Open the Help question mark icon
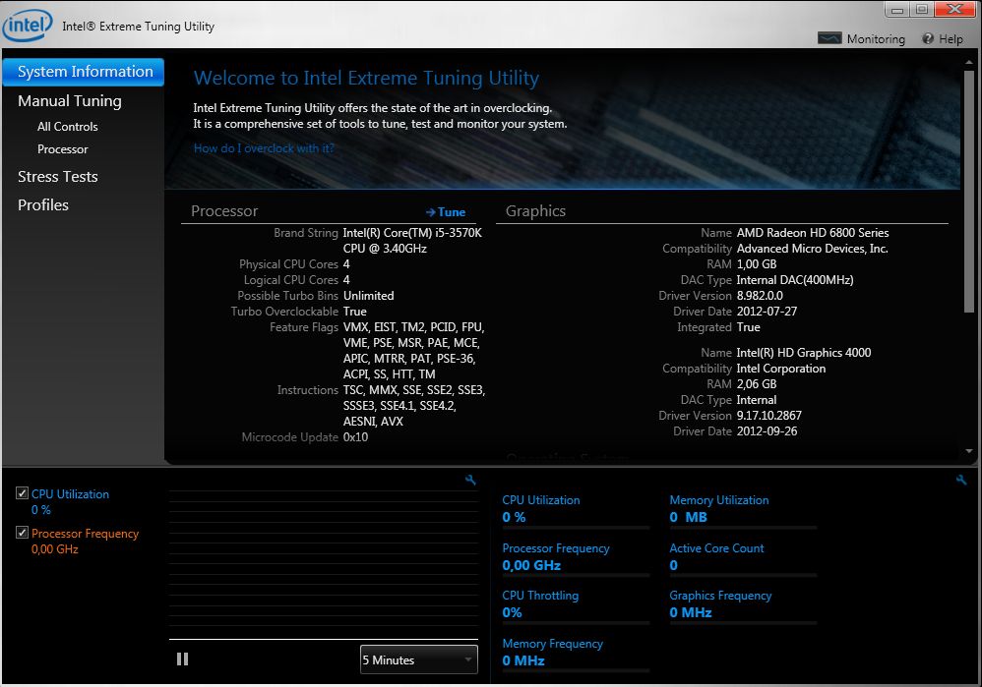The width and height of the screenshot is (982, 687). pyautogui.click(x=928, y=38)
